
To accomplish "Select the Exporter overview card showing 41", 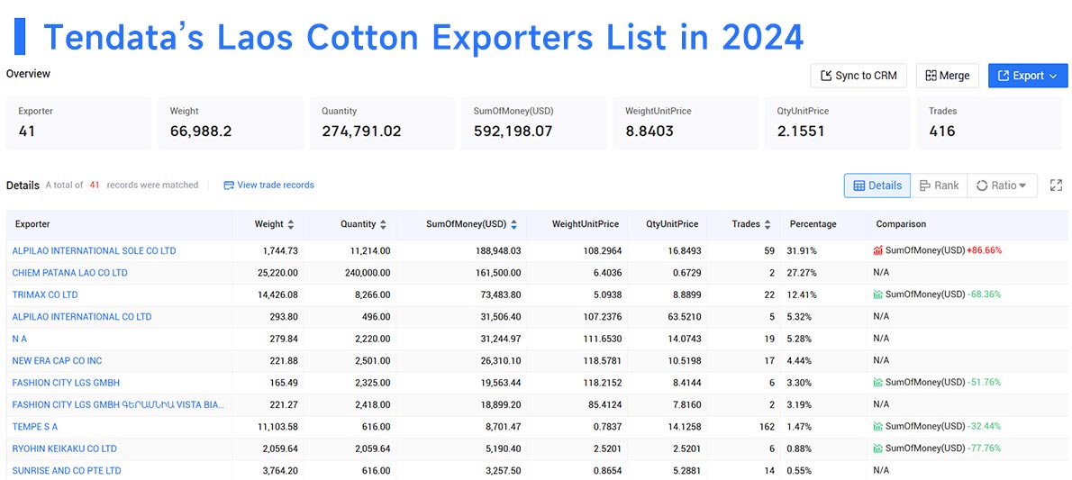I will tap(78, 123).
